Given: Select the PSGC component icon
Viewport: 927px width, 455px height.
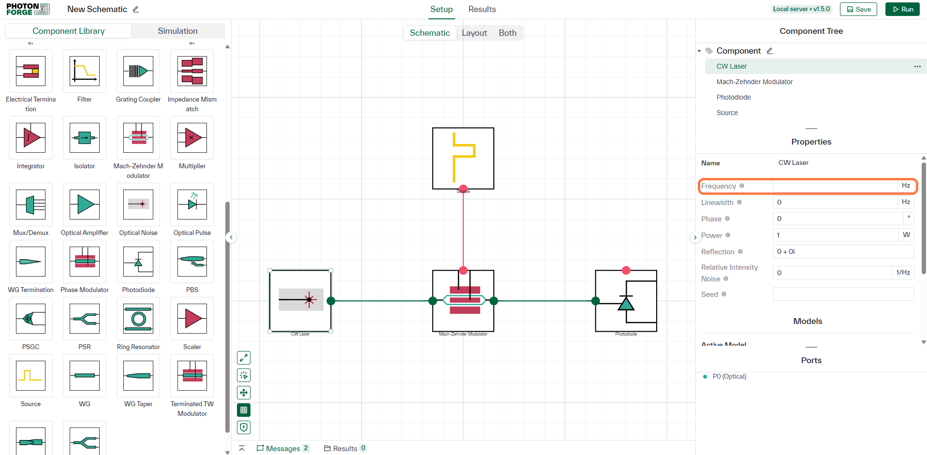Looking at the screenshot, I should (31, 319).
